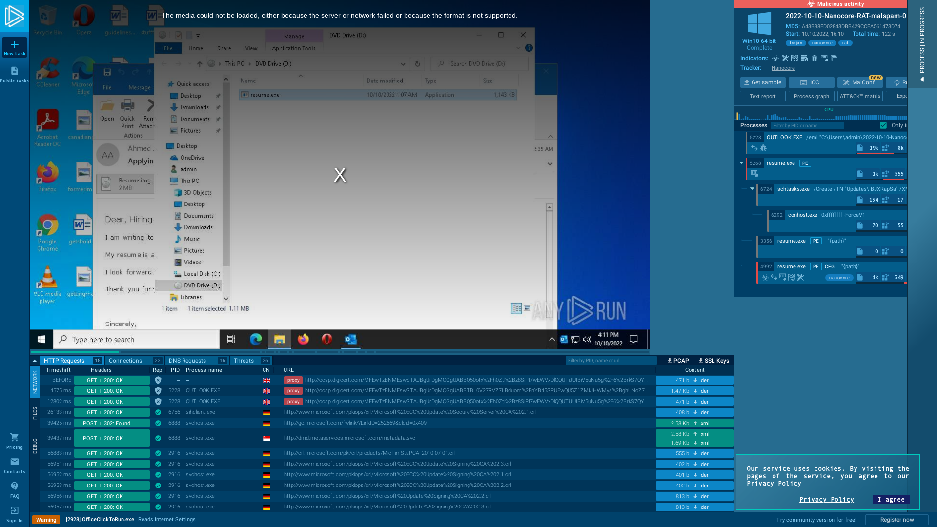Click the green verdict shield for sihclient.exe request
Viewport: 937px width, 527px height.
(x=158, y=412)
